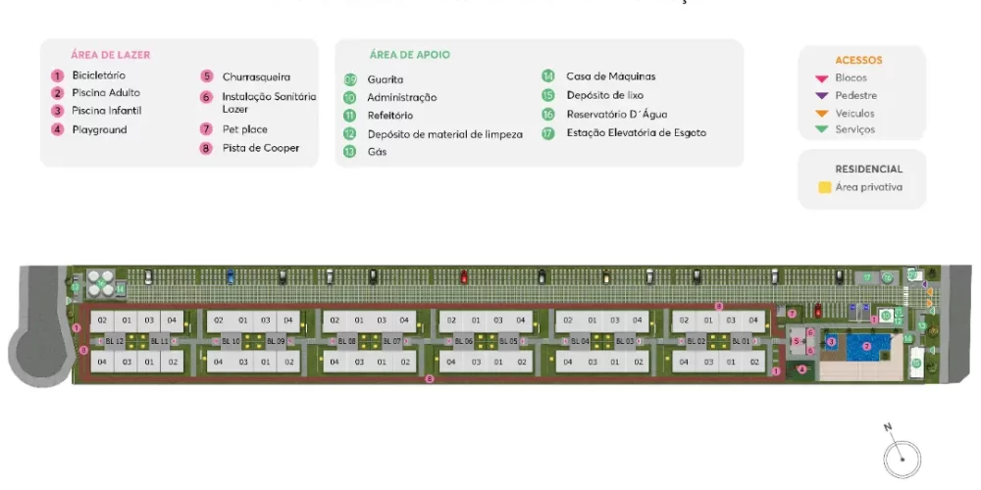This screenshot has height=490, width=981.
Task: Click the purple Pedestre triangle in the legend
Action: [x=822, y=96]
